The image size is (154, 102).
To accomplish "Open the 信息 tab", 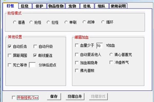I will coord(25,6).
